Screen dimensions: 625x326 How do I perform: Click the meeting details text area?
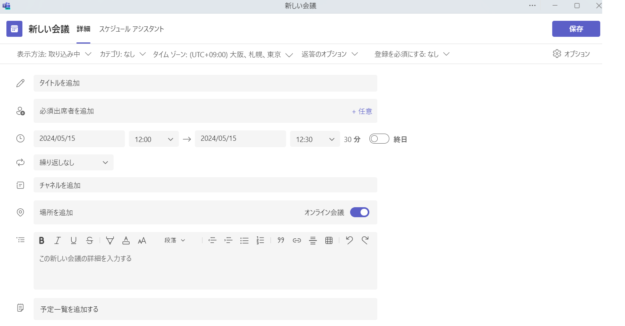pos(205,269)
